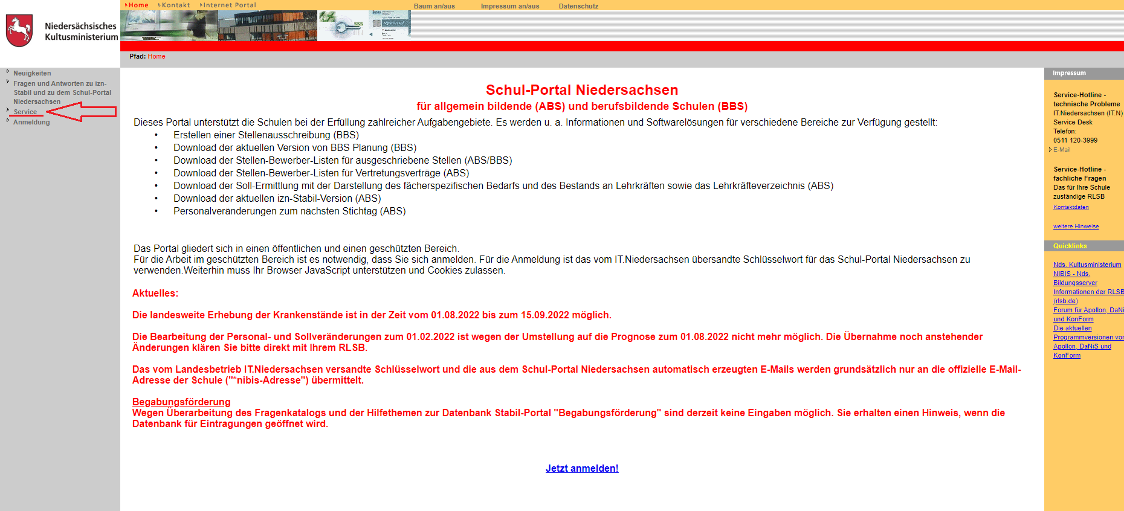This screenshot has height=511, width=1124.
Task: Click Home in the Pfad breadcrumb
Action: click(x=156, y=56)
